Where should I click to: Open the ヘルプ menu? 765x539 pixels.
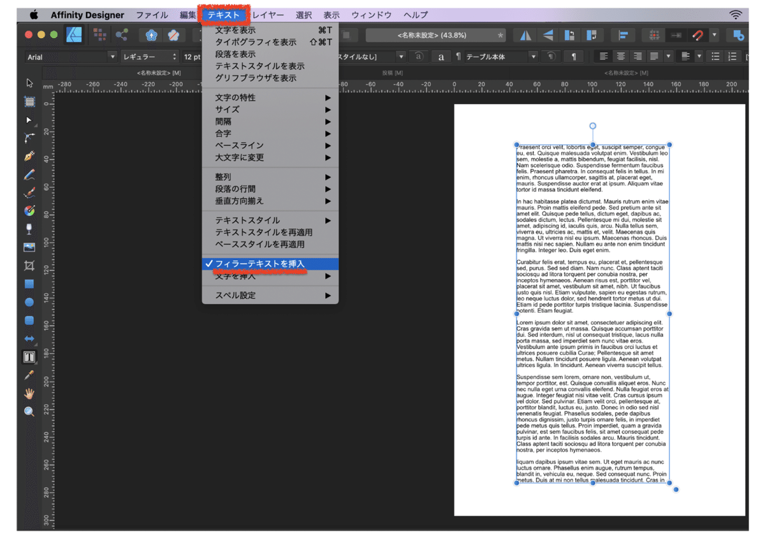(x=416, y=15)
